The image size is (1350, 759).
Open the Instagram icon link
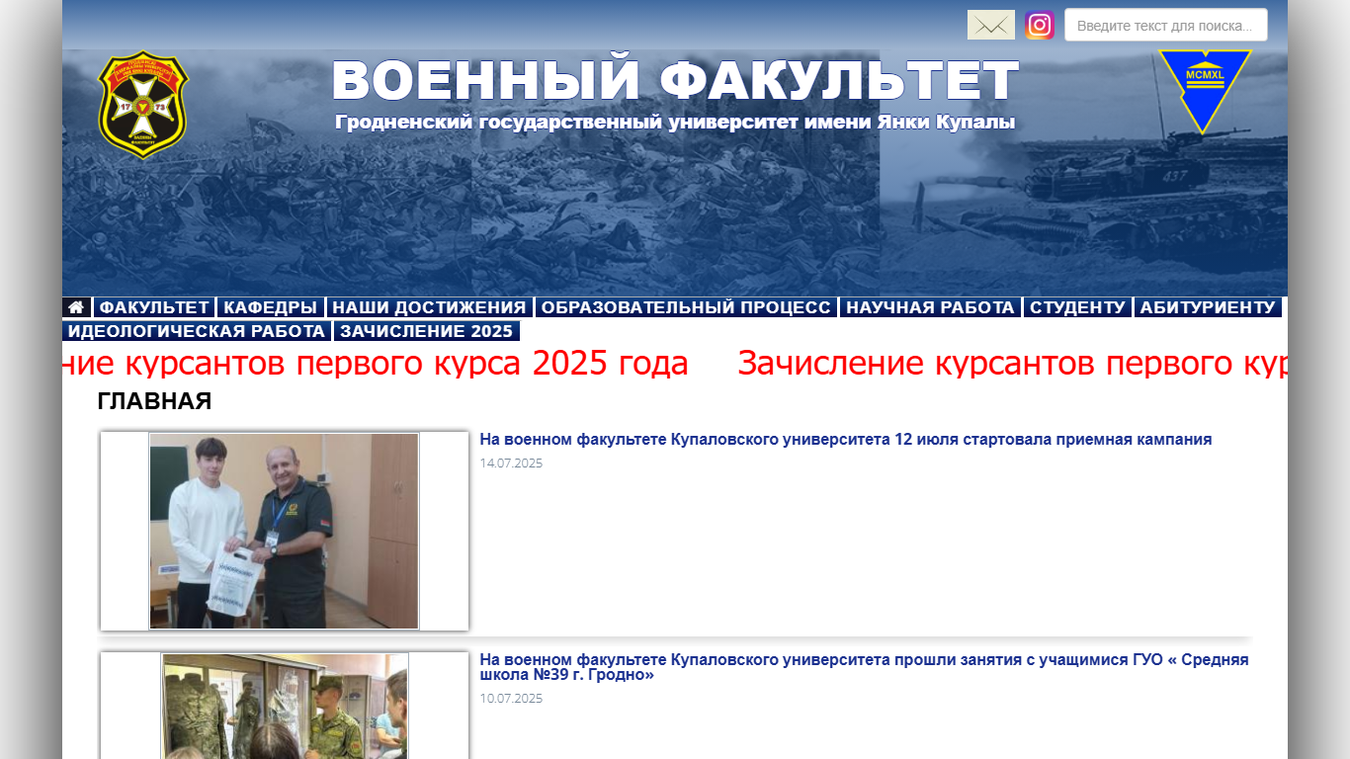tap(1040, 25)
